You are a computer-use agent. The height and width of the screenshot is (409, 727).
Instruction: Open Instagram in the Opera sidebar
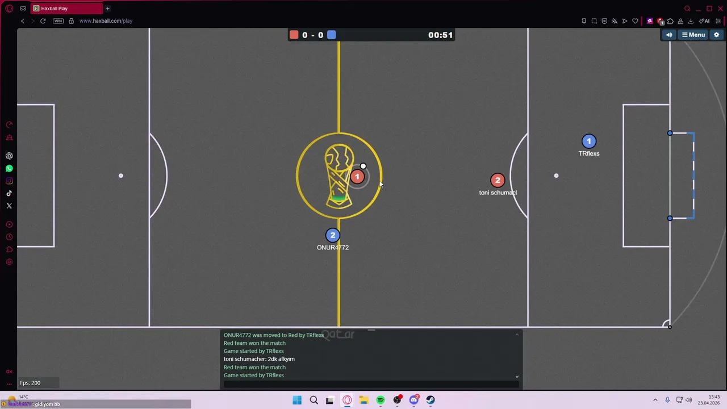(9, 181)
